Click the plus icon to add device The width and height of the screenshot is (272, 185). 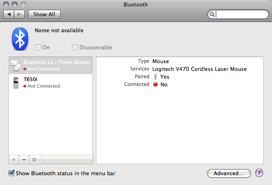pyautogui.click(x=14, y=160)
